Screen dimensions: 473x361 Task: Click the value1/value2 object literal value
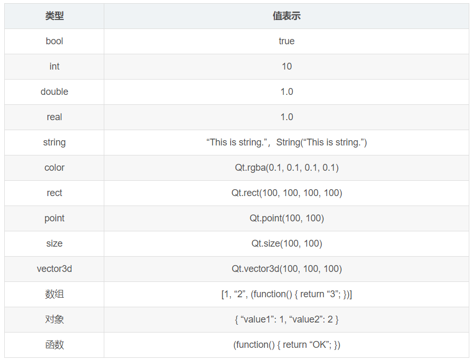pos(287,319)
